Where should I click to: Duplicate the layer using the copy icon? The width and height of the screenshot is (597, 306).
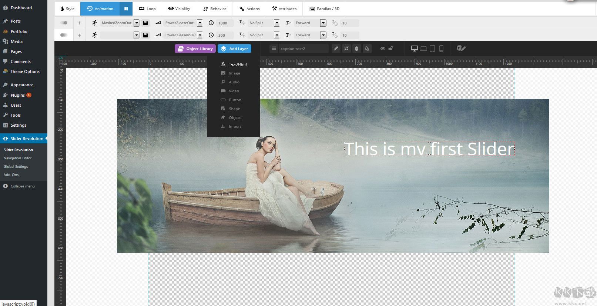367,49
